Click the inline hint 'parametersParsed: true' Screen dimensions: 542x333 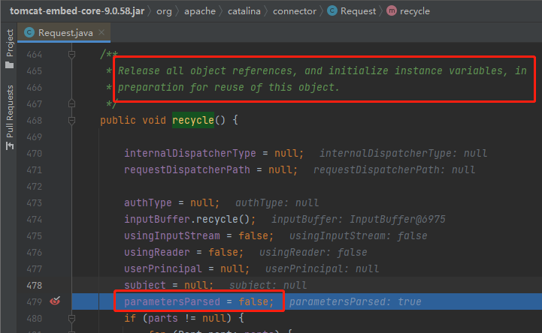[x=356, y=301]
